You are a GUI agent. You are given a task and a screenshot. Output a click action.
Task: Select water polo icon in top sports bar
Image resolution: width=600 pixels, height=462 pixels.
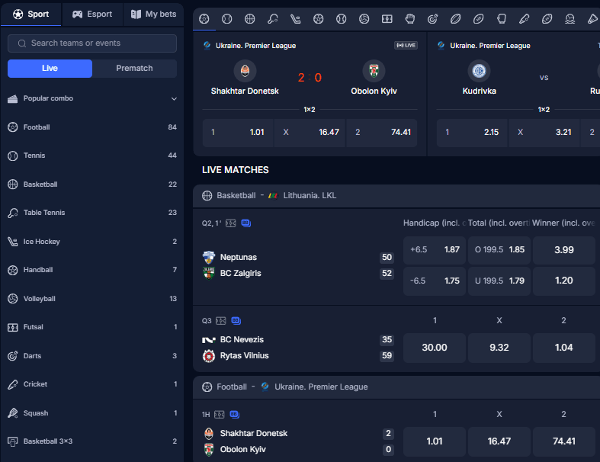pyautogui.click(x=570, y=19)
